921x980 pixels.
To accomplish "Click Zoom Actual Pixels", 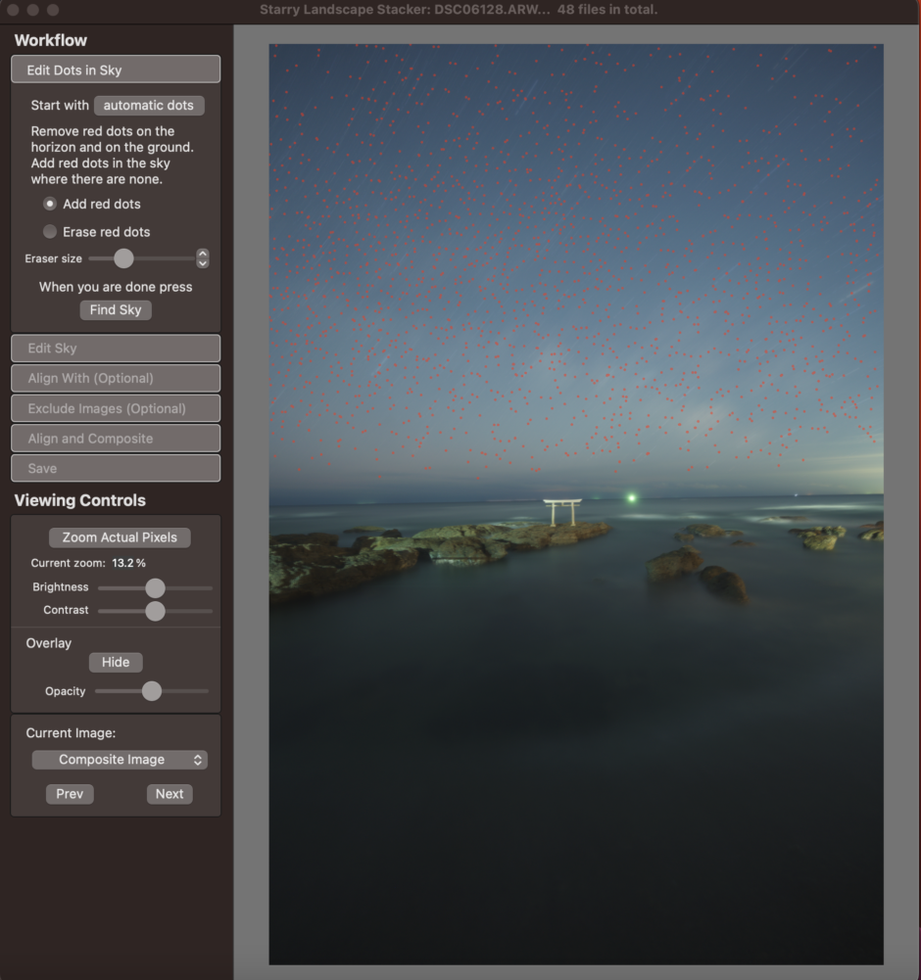I will click(119, 537).
